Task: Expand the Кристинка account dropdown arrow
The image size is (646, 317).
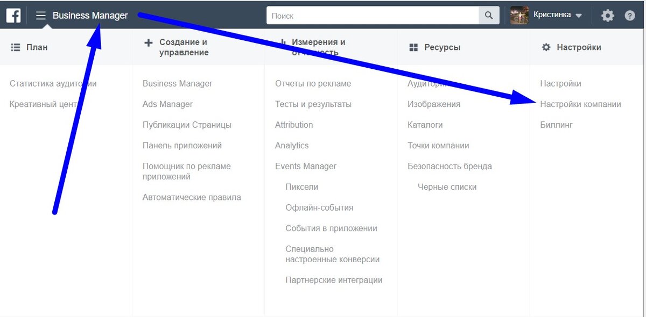Action: 579,16
